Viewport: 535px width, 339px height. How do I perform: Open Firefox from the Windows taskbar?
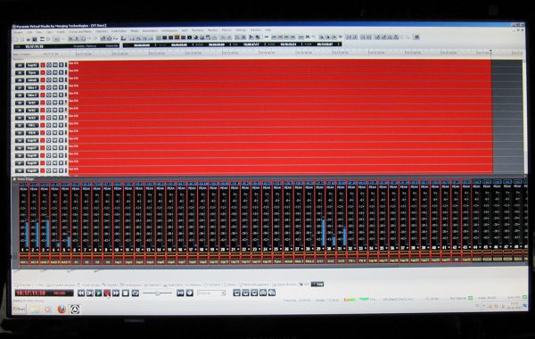pyautogui.click(x=62, y=310)
